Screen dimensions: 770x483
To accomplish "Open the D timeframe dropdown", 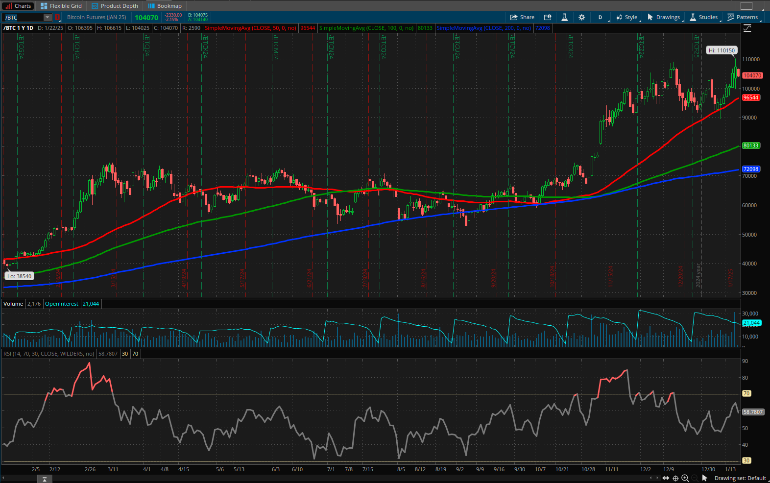I will tap(601, 17).
